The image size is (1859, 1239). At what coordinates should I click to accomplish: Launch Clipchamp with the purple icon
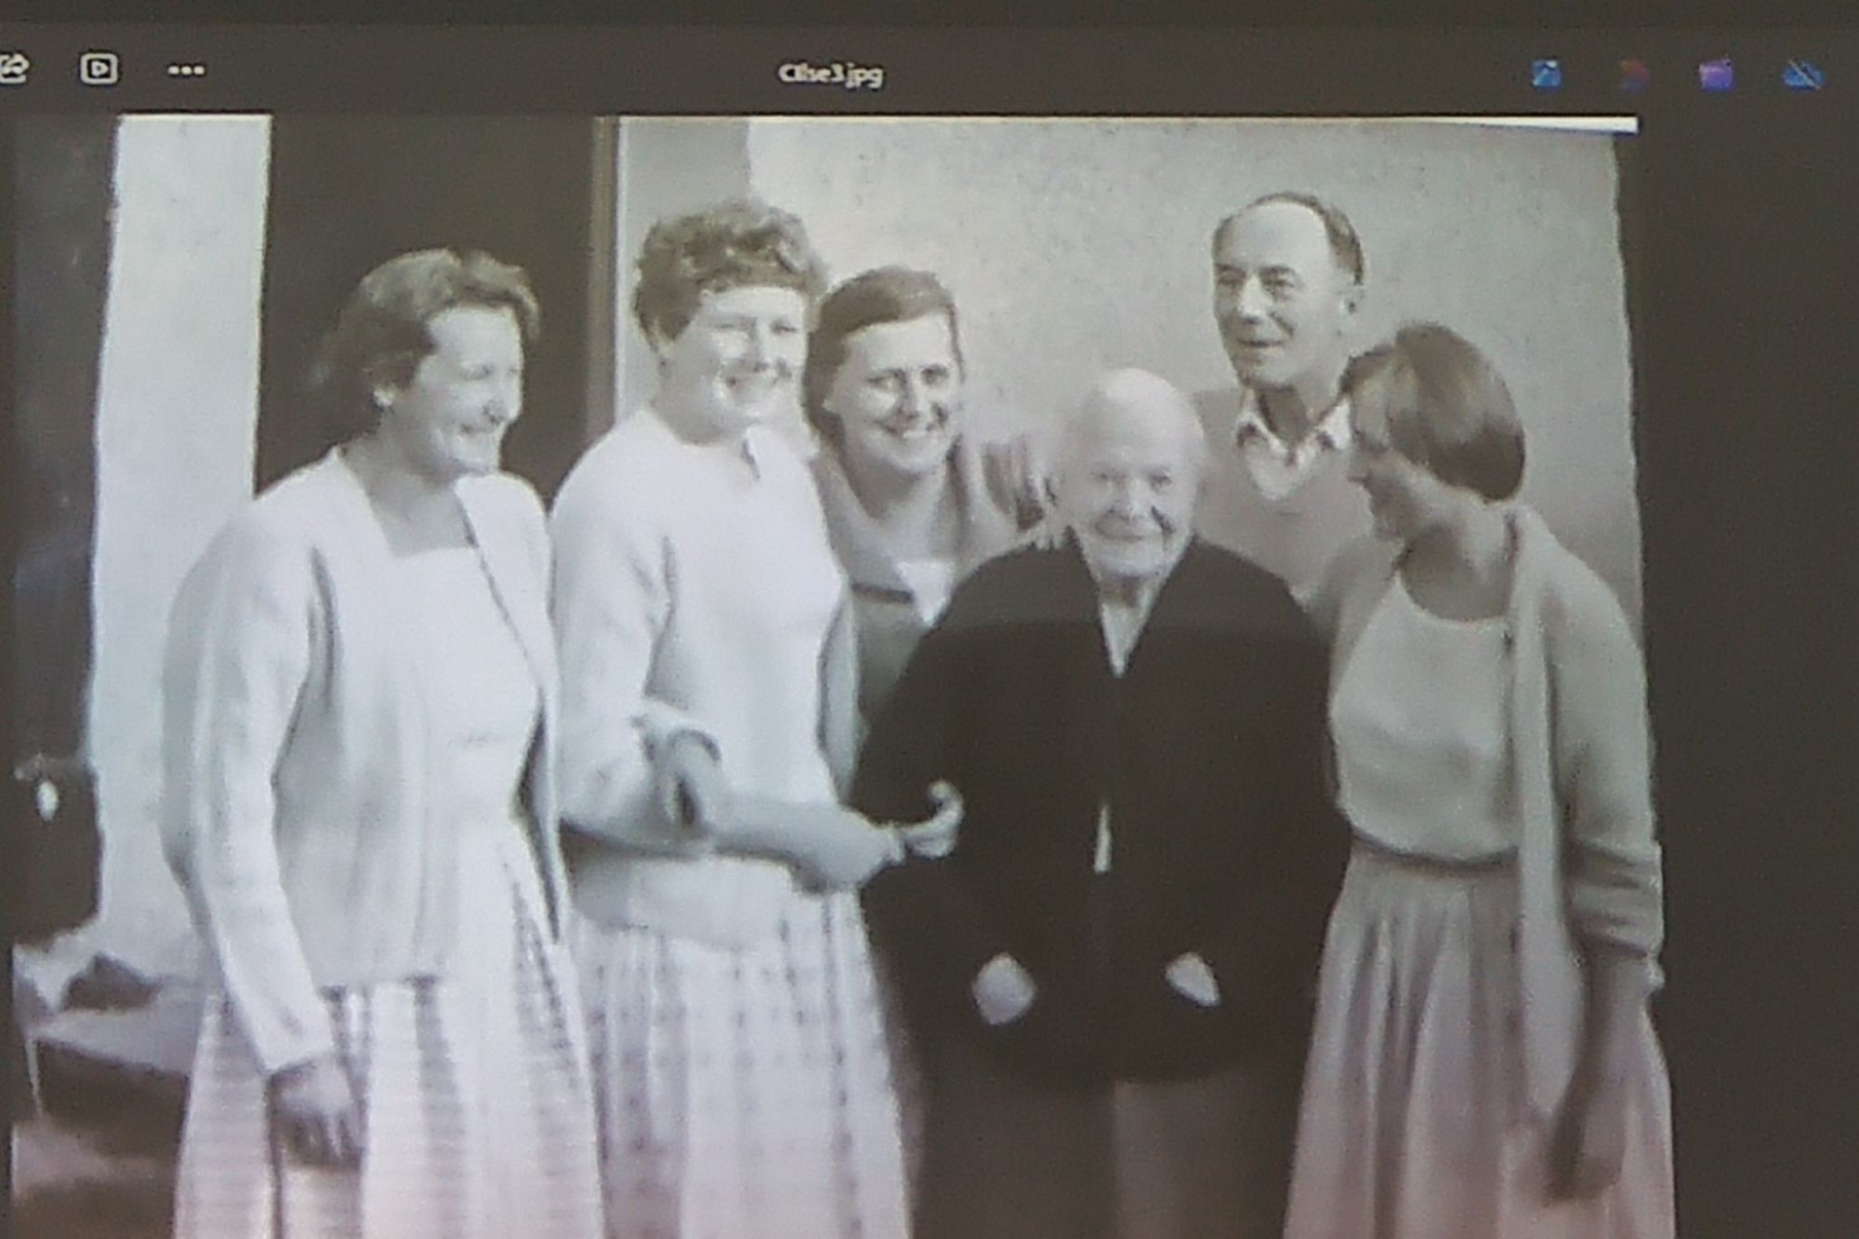(x=1716, y=74)
